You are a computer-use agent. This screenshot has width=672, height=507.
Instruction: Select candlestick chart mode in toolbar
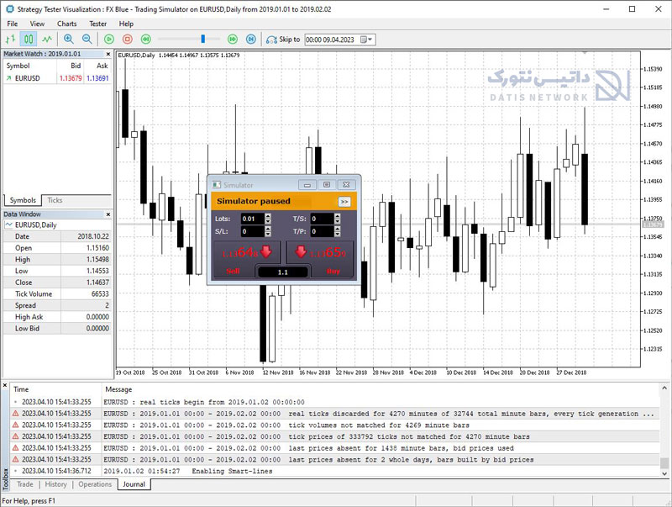[29, 40]
